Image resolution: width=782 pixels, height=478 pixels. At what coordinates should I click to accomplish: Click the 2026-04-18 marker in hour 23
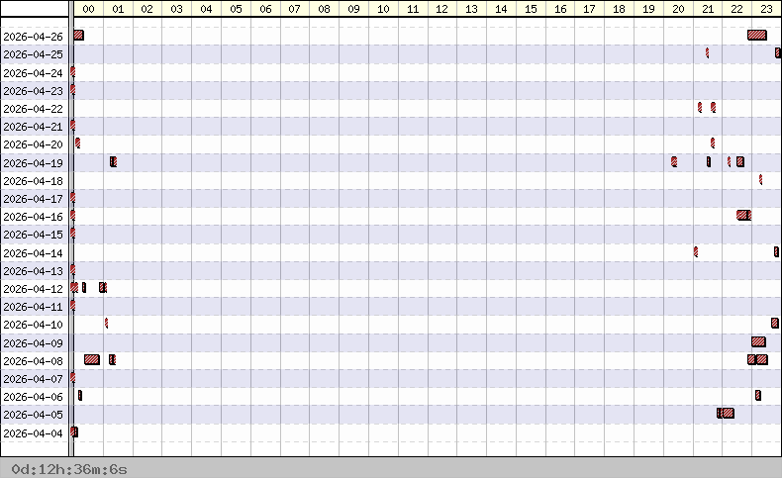pos(760,179)
